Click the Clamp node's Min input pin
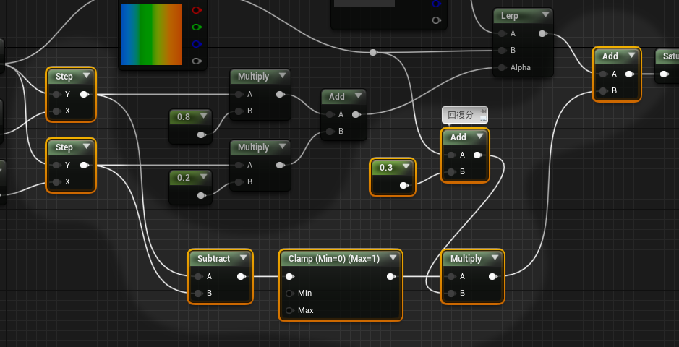The image size is (679, 347). click(x=290, y=294)
